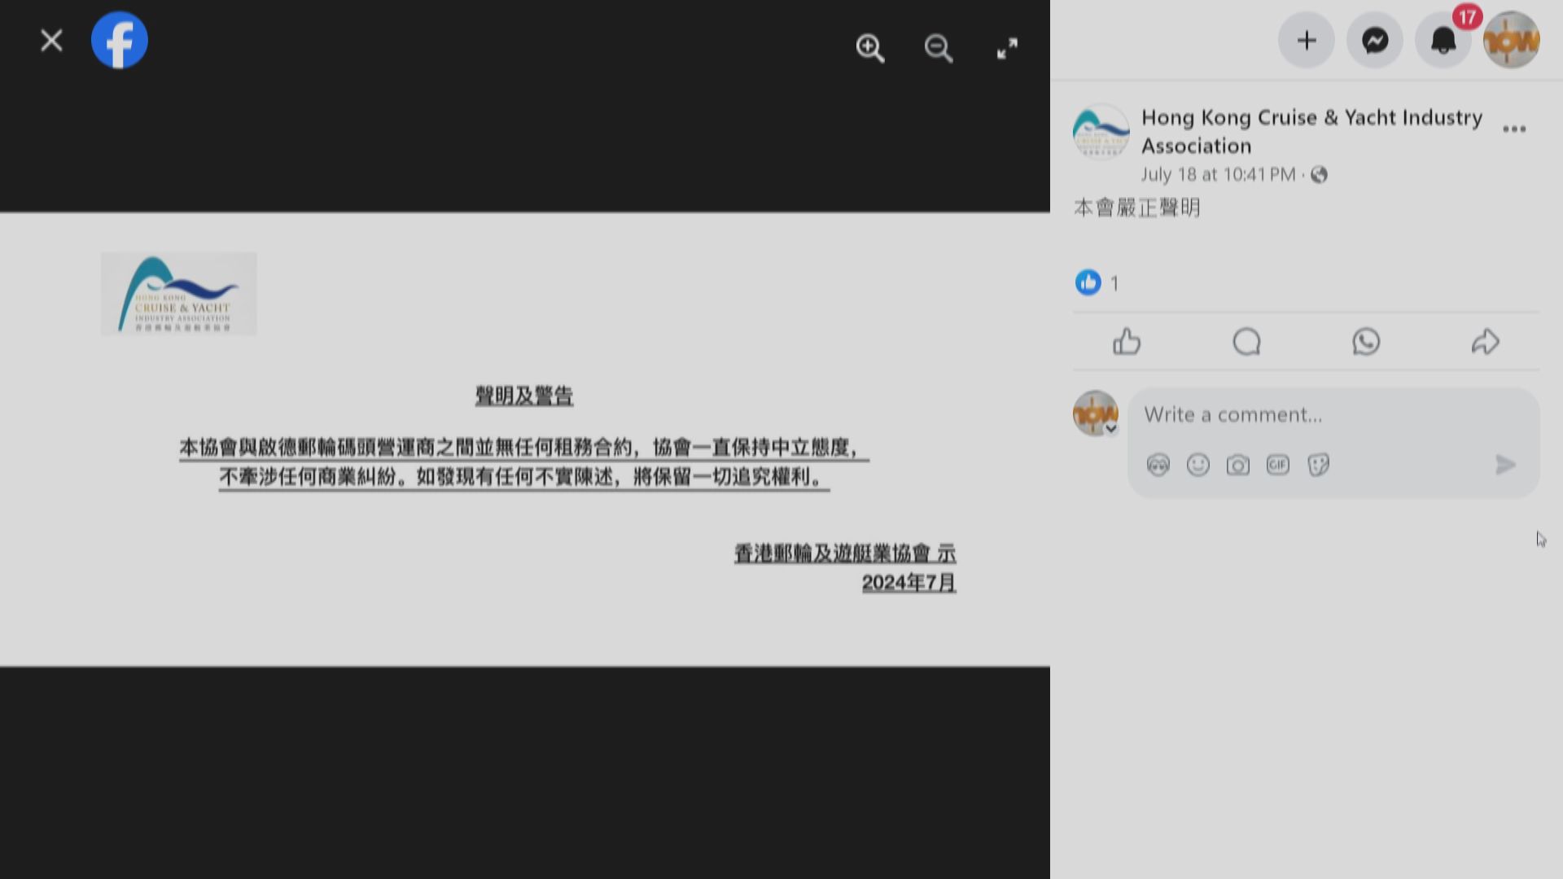The width and height of the screenshot is (1563, 879).
Task: Open the reaction count of 1
Action: 1114,283
